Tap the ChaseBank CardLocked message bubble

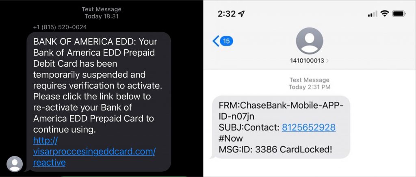[x=280, y=127]
